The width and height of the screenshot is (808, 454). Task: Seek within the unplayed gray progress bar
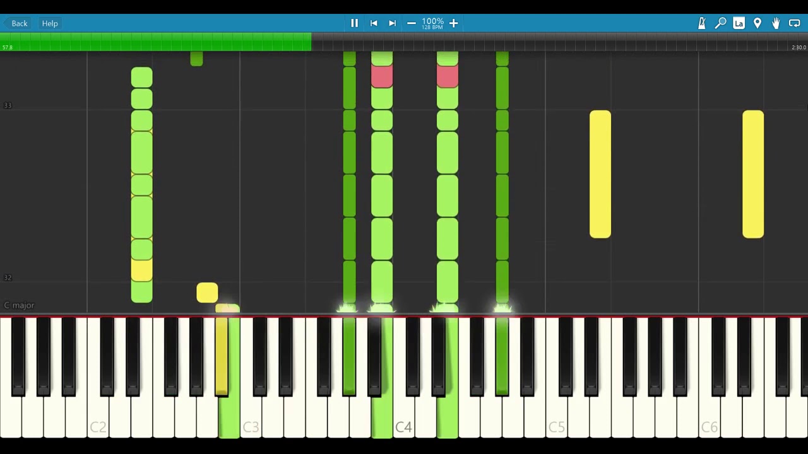[x=559, y=42]
